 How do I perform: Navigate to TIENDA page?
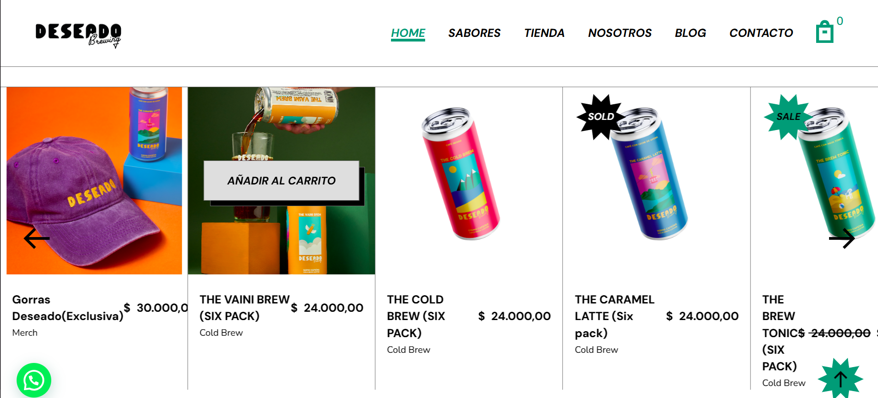pos(544,33)
